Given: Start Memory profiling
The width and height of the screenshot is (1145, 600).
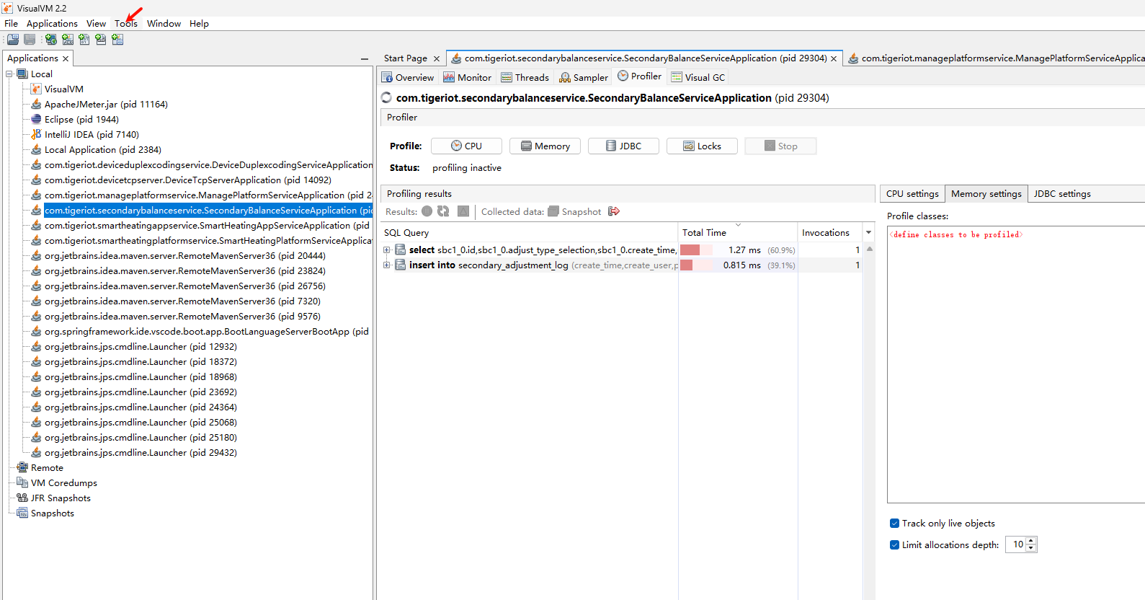Looking at the screenshot, I should click(x=545, y=146).
